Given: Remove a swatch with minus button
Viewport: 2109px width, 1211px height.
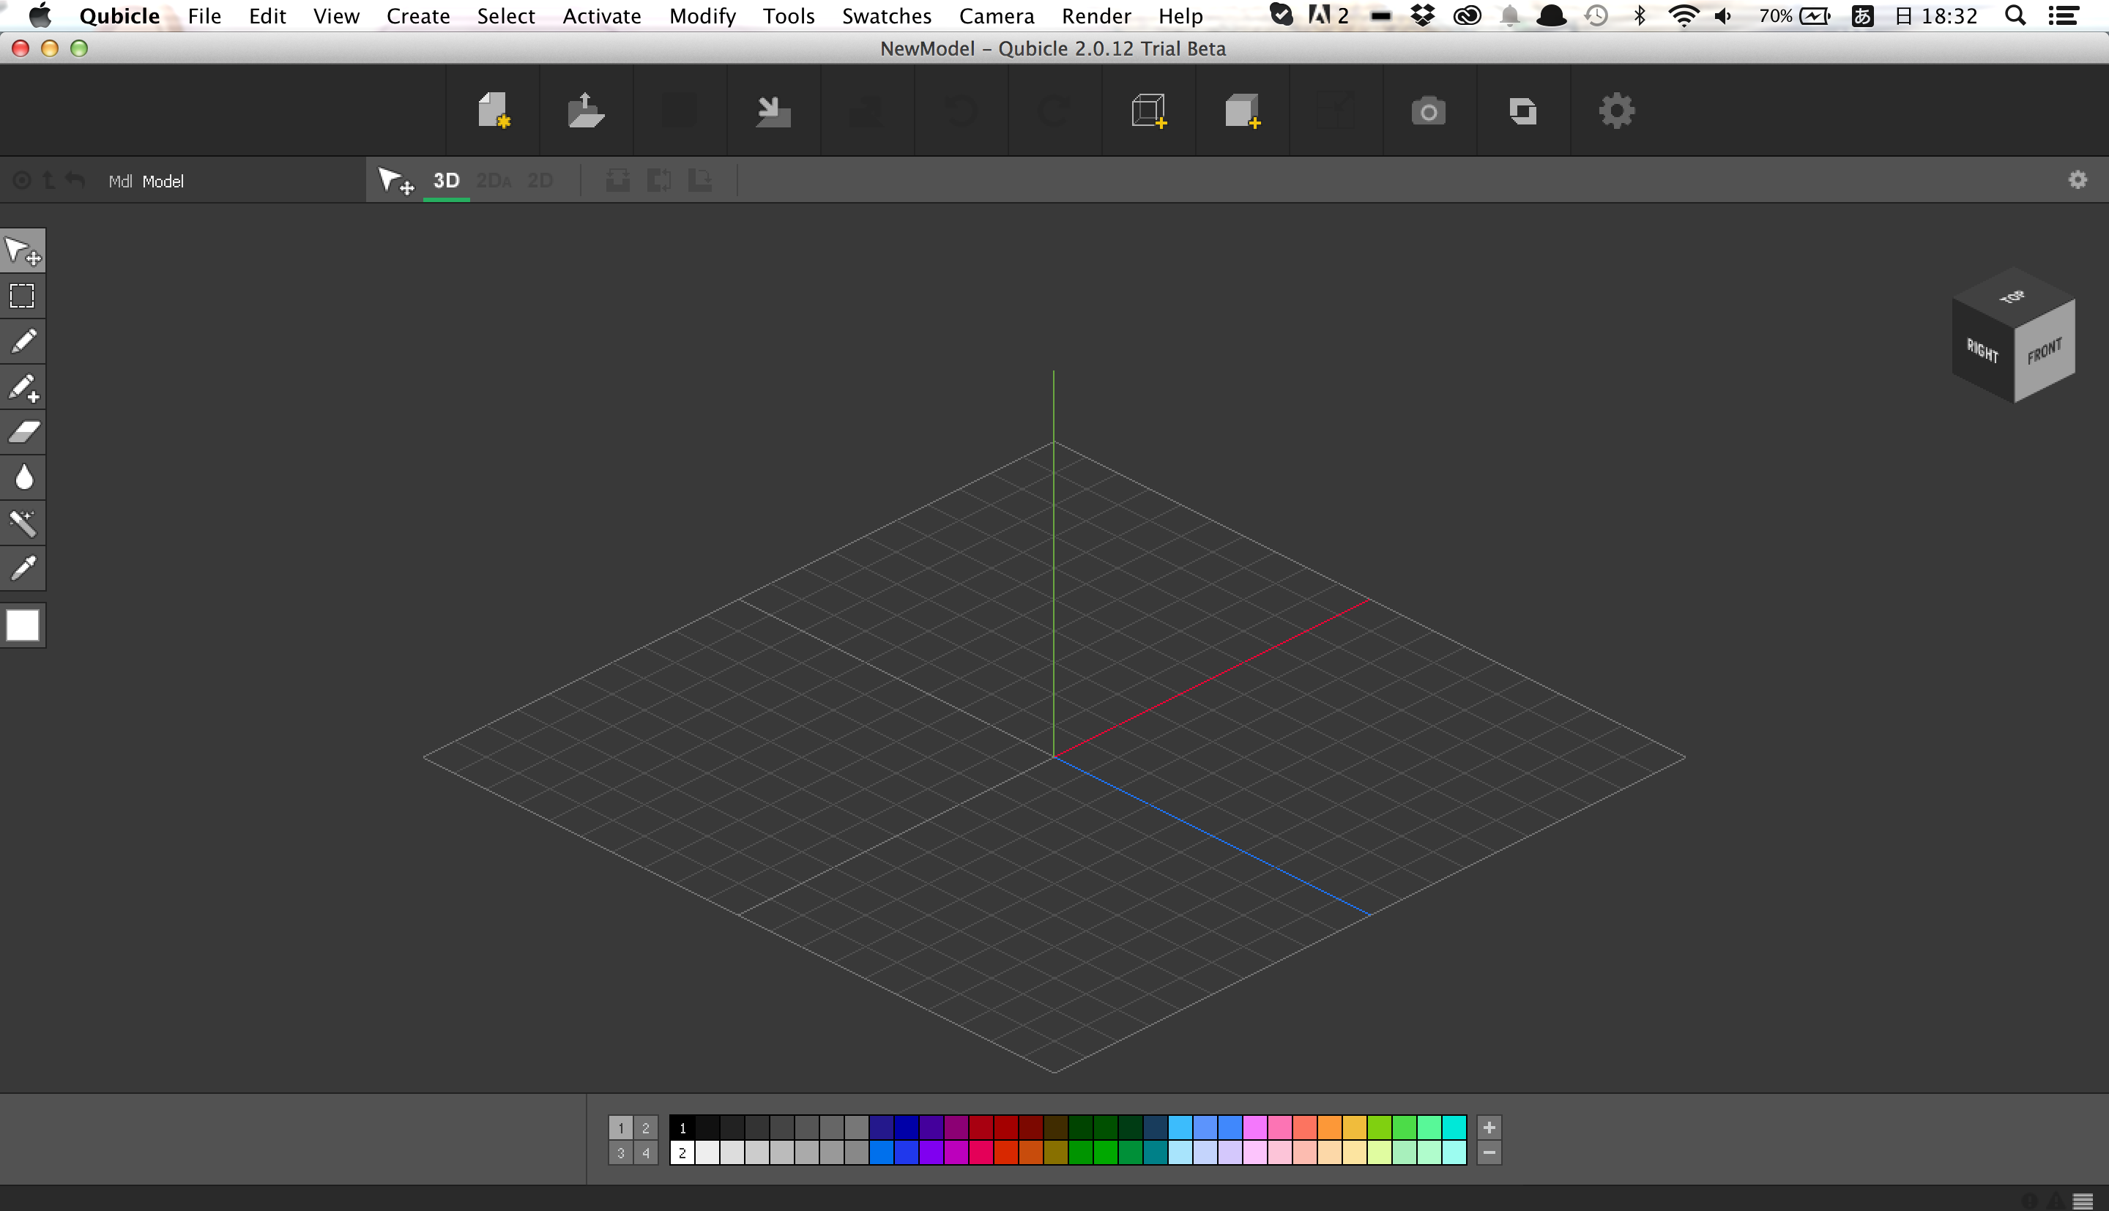Looking at the screenshot, I should tap(1489, 1152).
